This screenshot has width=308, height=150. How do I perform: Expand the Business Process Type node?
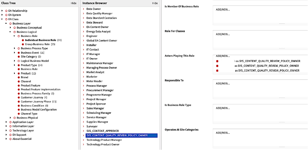14,48
